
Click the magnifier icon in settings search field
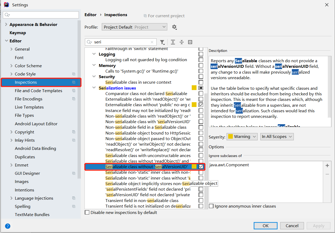click(x=7, y=15)
